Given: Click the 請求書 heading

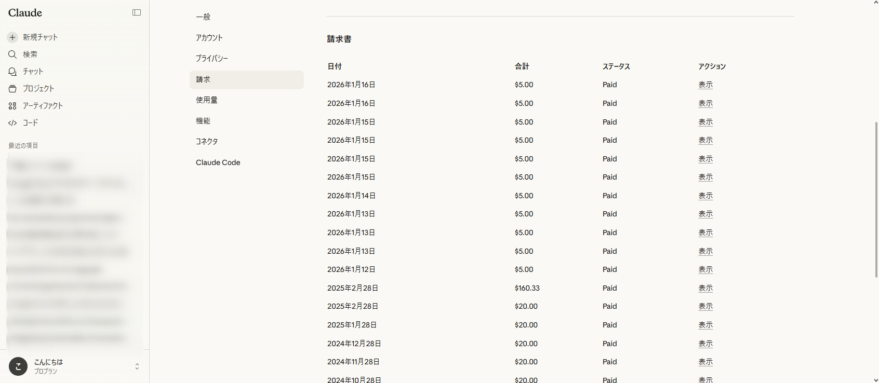Looking at the screenshot, I should click(339, 39).
